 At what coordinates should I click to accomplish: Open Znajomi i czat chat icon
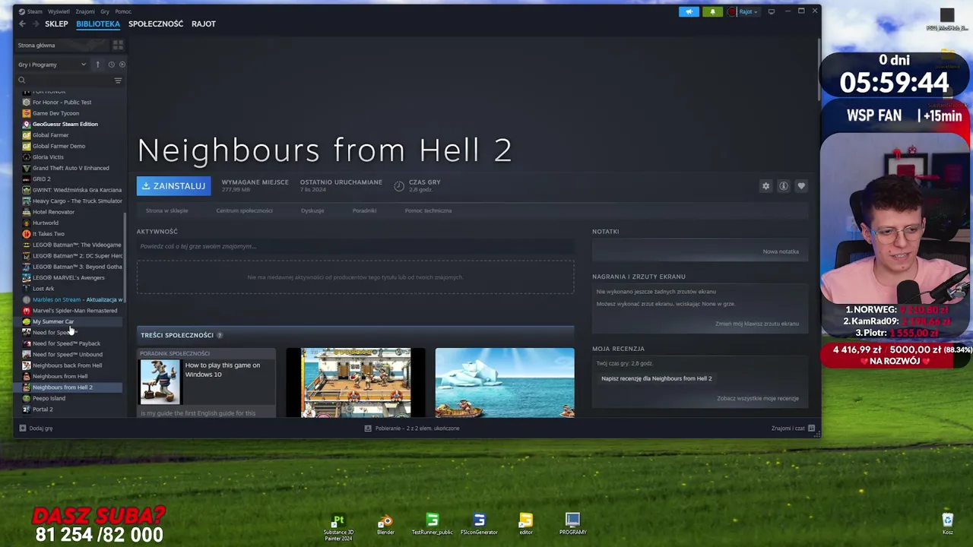(812, 428)
